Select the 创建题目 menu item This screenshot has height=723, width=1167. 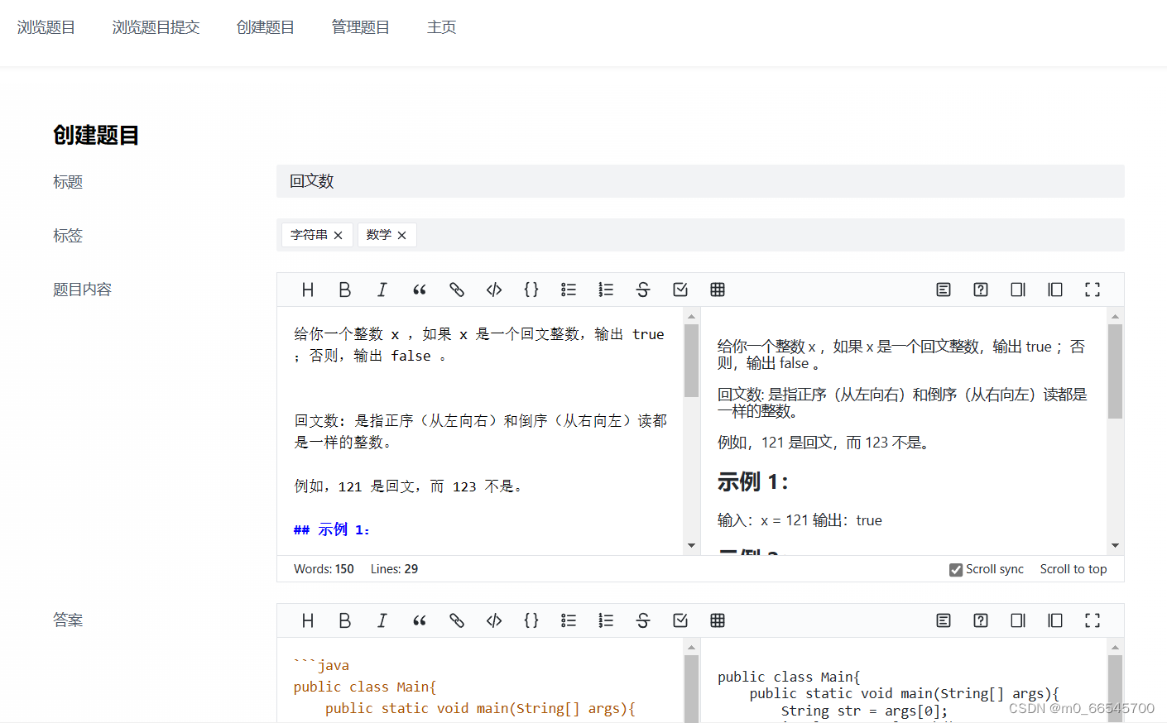(266, 27)
